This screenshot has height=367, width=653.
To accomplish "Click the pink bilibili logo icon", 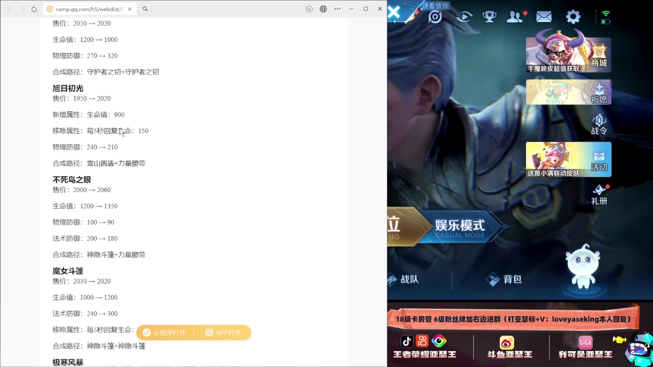I will point(585,343).
